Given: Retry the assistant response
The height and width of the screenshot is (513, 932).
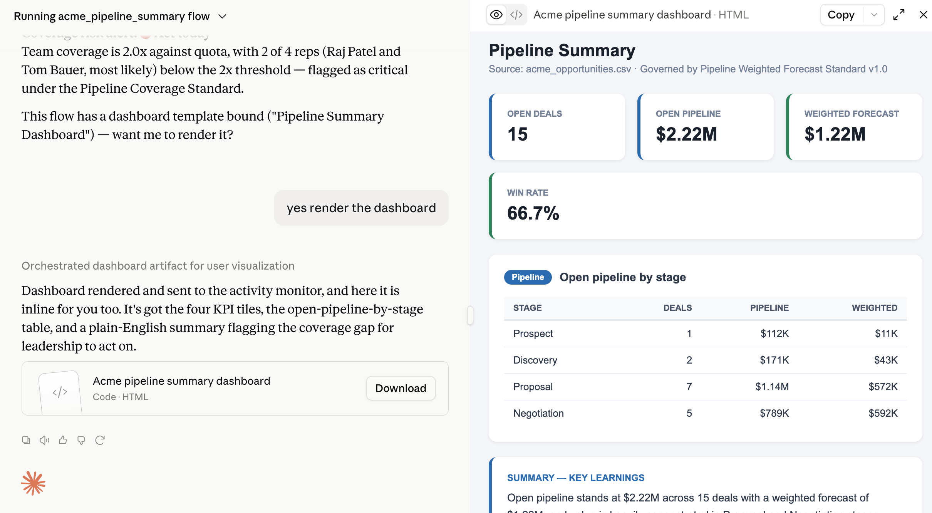Looking at the screenshot, I should click(100, 440).
